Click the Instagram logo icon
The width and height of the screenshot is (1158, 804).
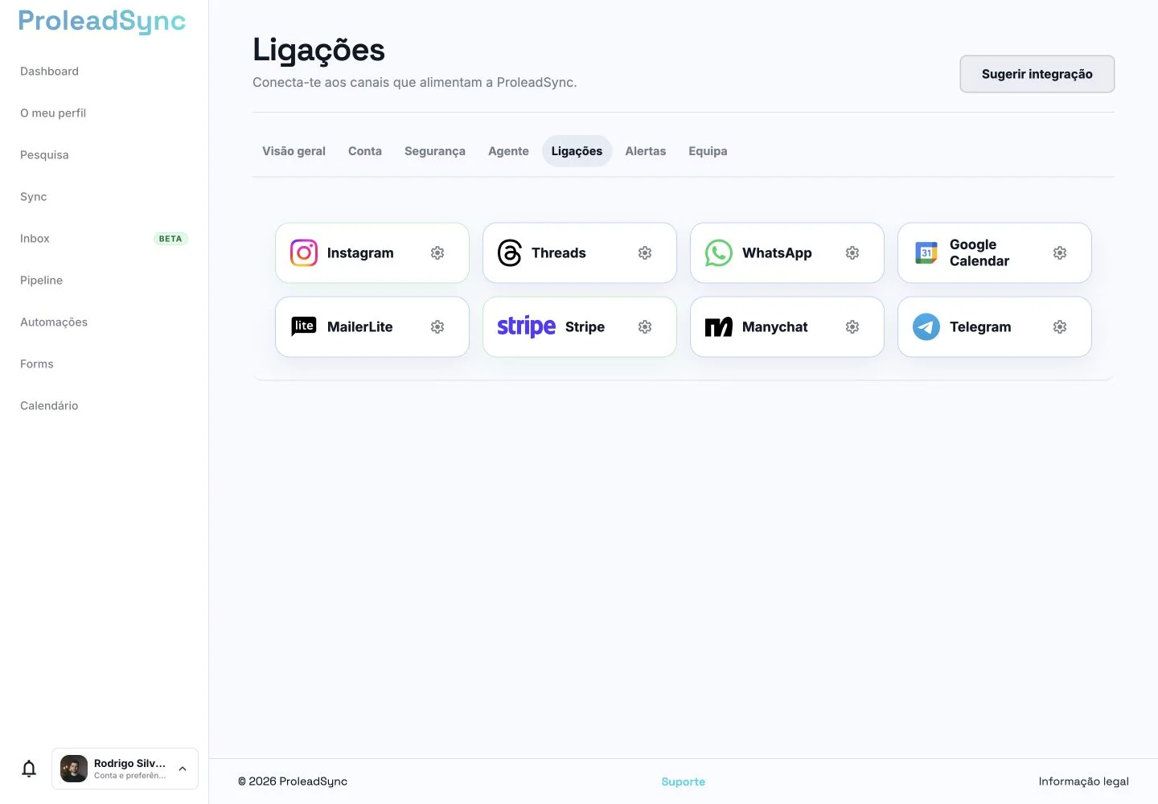click(x=304, y=253)
